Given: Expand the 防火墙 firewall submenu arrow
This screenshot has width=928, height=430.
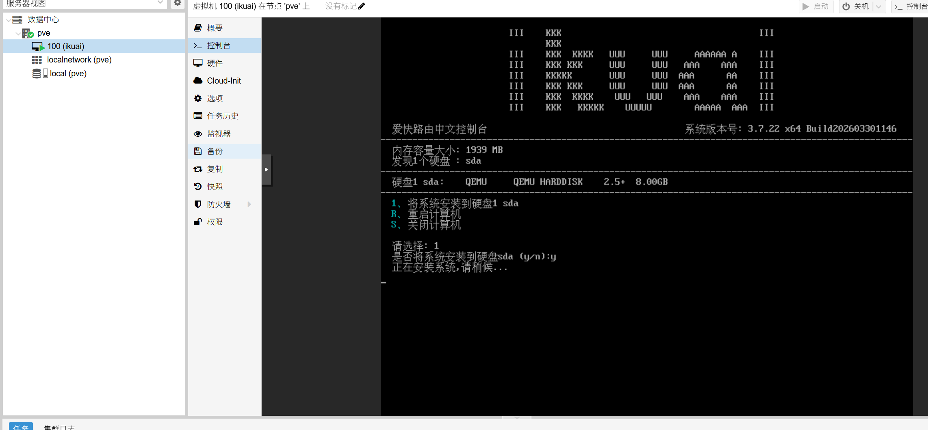Looking at the screenshot, I should pos(249,204).
